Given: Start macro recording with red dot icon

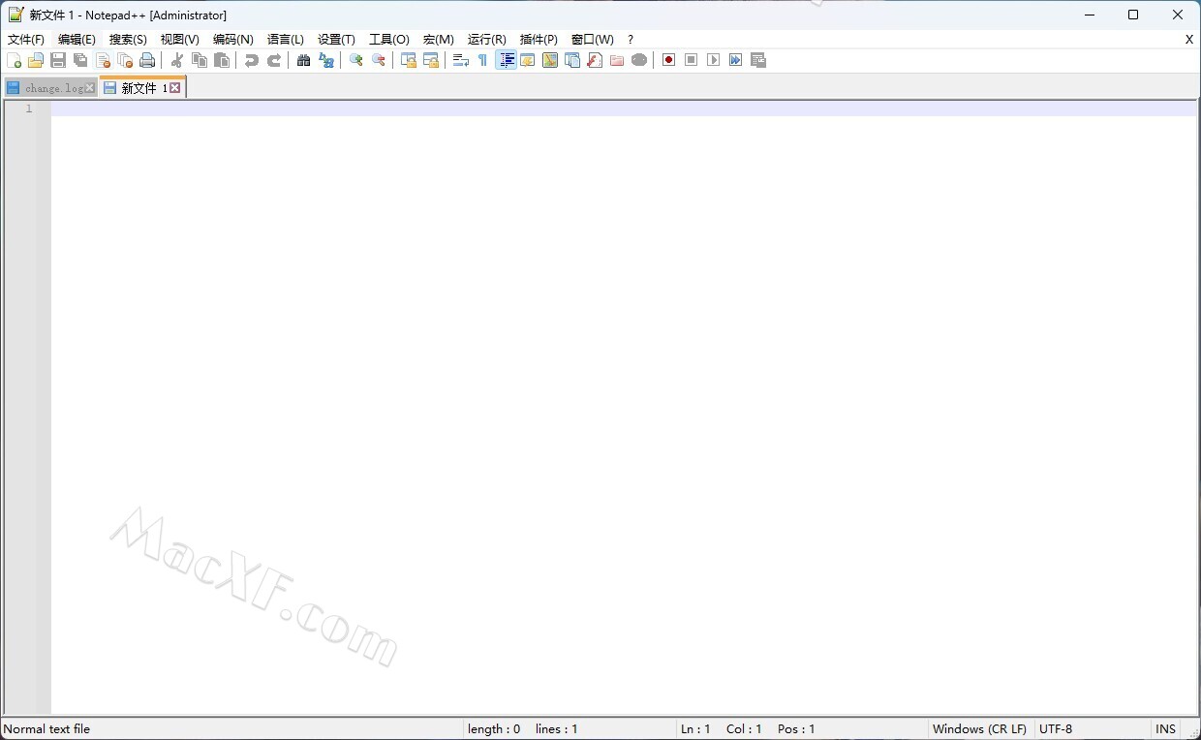Looking at the screenshot, I should 668,60.
